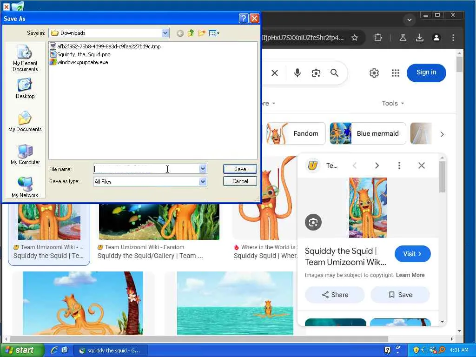The height and width of the screenshot is (357, 476).
Task: Bookmark page with Chrome star icon
Action: (355, 38)
